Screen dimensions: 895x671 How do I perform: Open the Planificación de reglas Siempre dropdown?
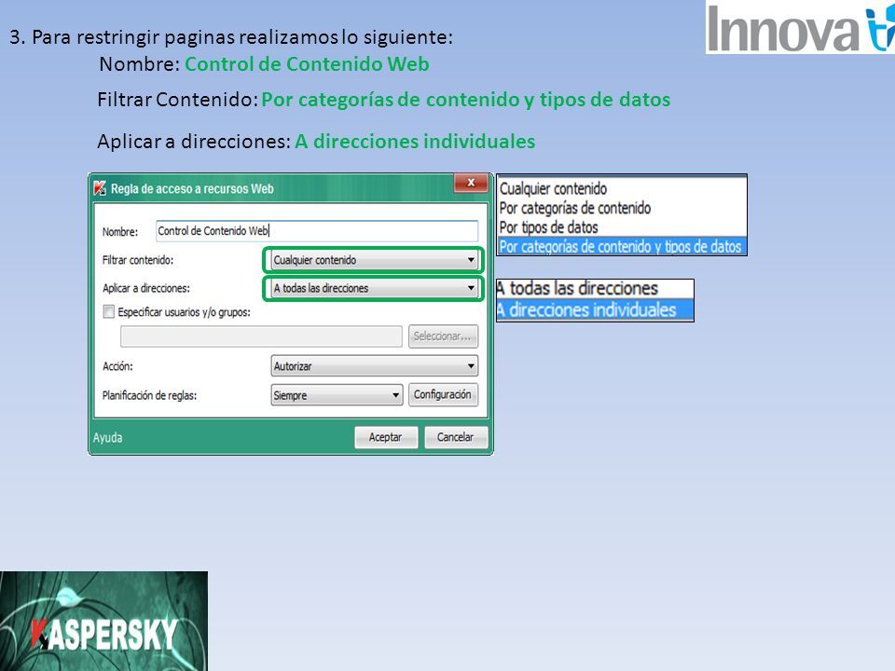tap(337, 395)
